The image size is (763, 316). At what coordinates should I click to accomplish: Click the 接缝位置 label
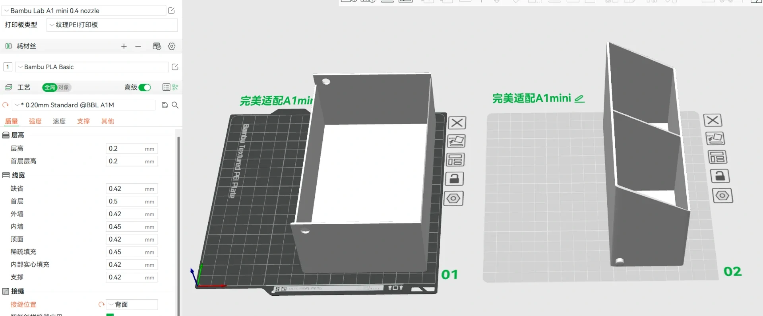coord(23,304)
